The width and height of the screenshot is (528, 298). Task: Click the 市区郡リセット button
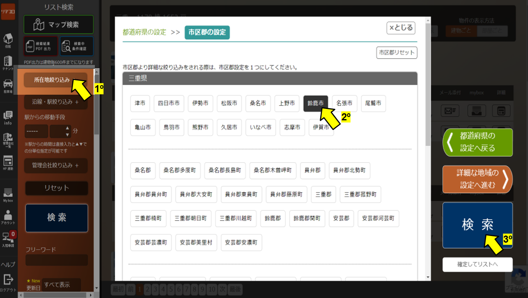point(397,53)
